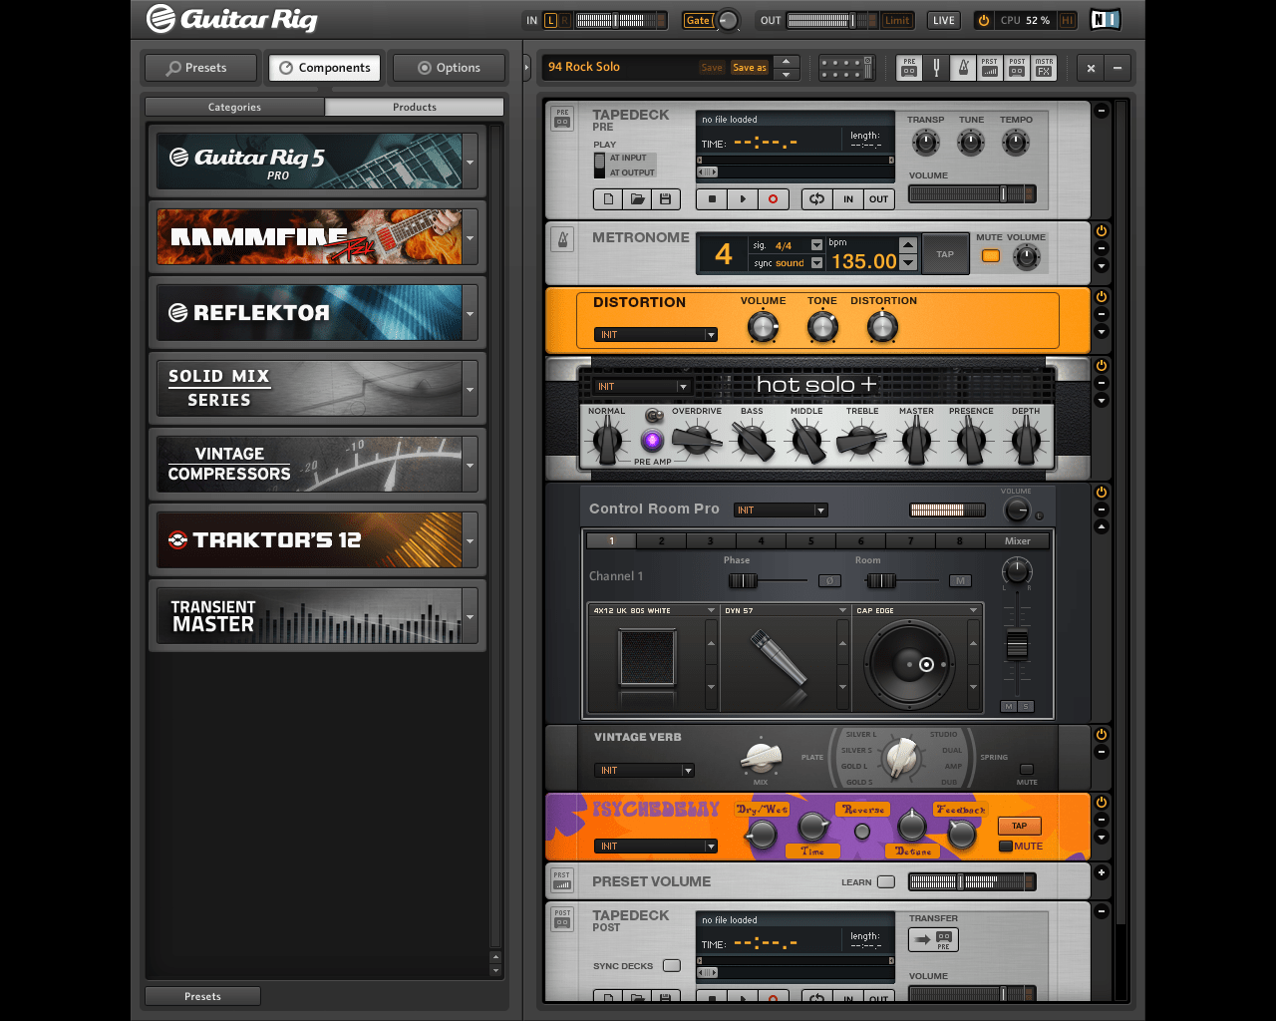Click the Psychedelay TAP button

pos(1019,826)
